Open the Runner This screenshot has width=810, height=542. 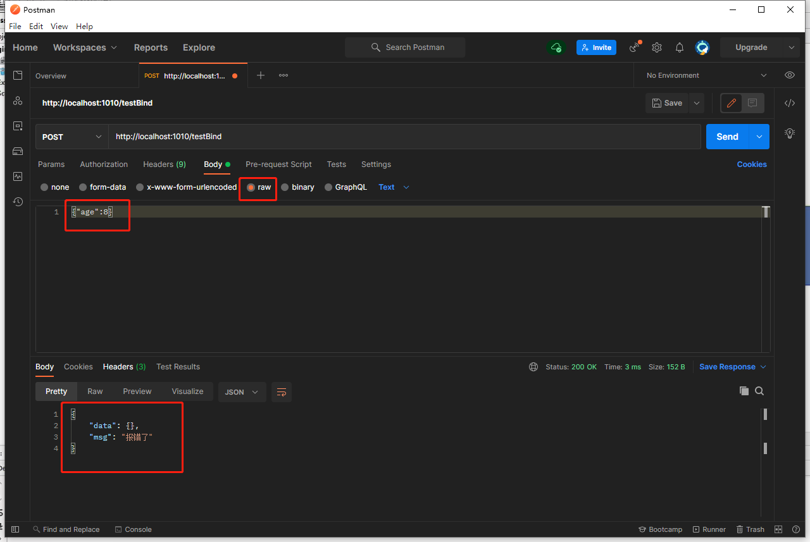click(x=709, y=529)
